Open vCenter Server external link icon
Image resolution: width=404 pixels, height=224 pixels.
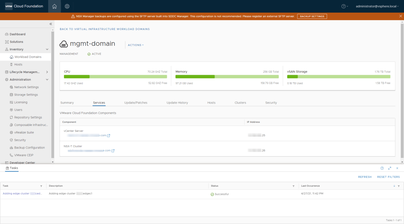pyautogui.click(x=108, y=135)
